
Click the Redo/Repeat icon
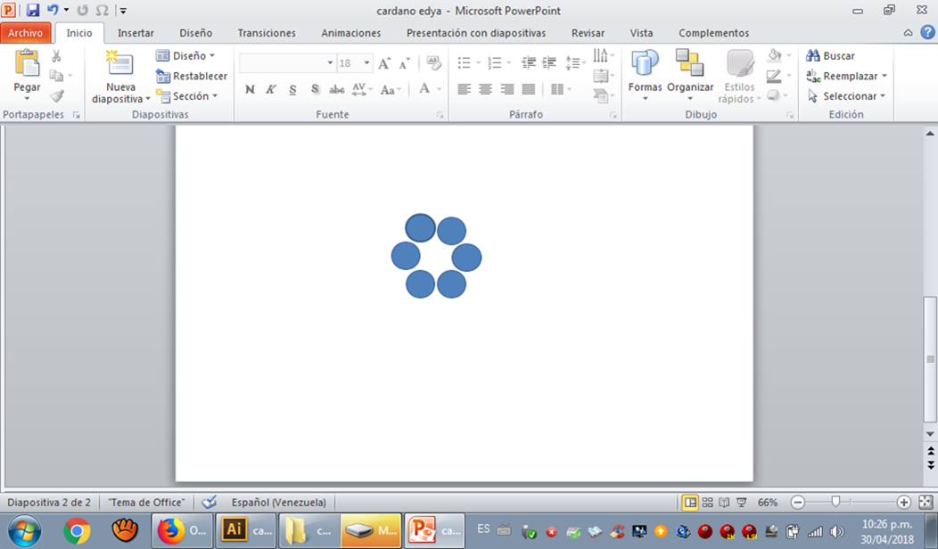pyautogui.click(x=83, y=10)
